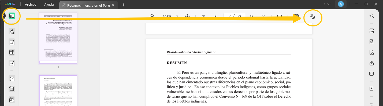Open the Comment highlighter tool
Viewport: 383px width, 106px height.
coord(12,32)
